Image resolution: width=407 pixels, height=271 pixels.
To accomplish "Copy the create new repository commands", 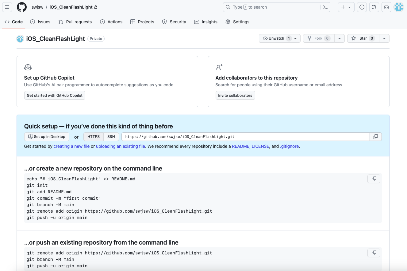I will click(x=374, y=179).
